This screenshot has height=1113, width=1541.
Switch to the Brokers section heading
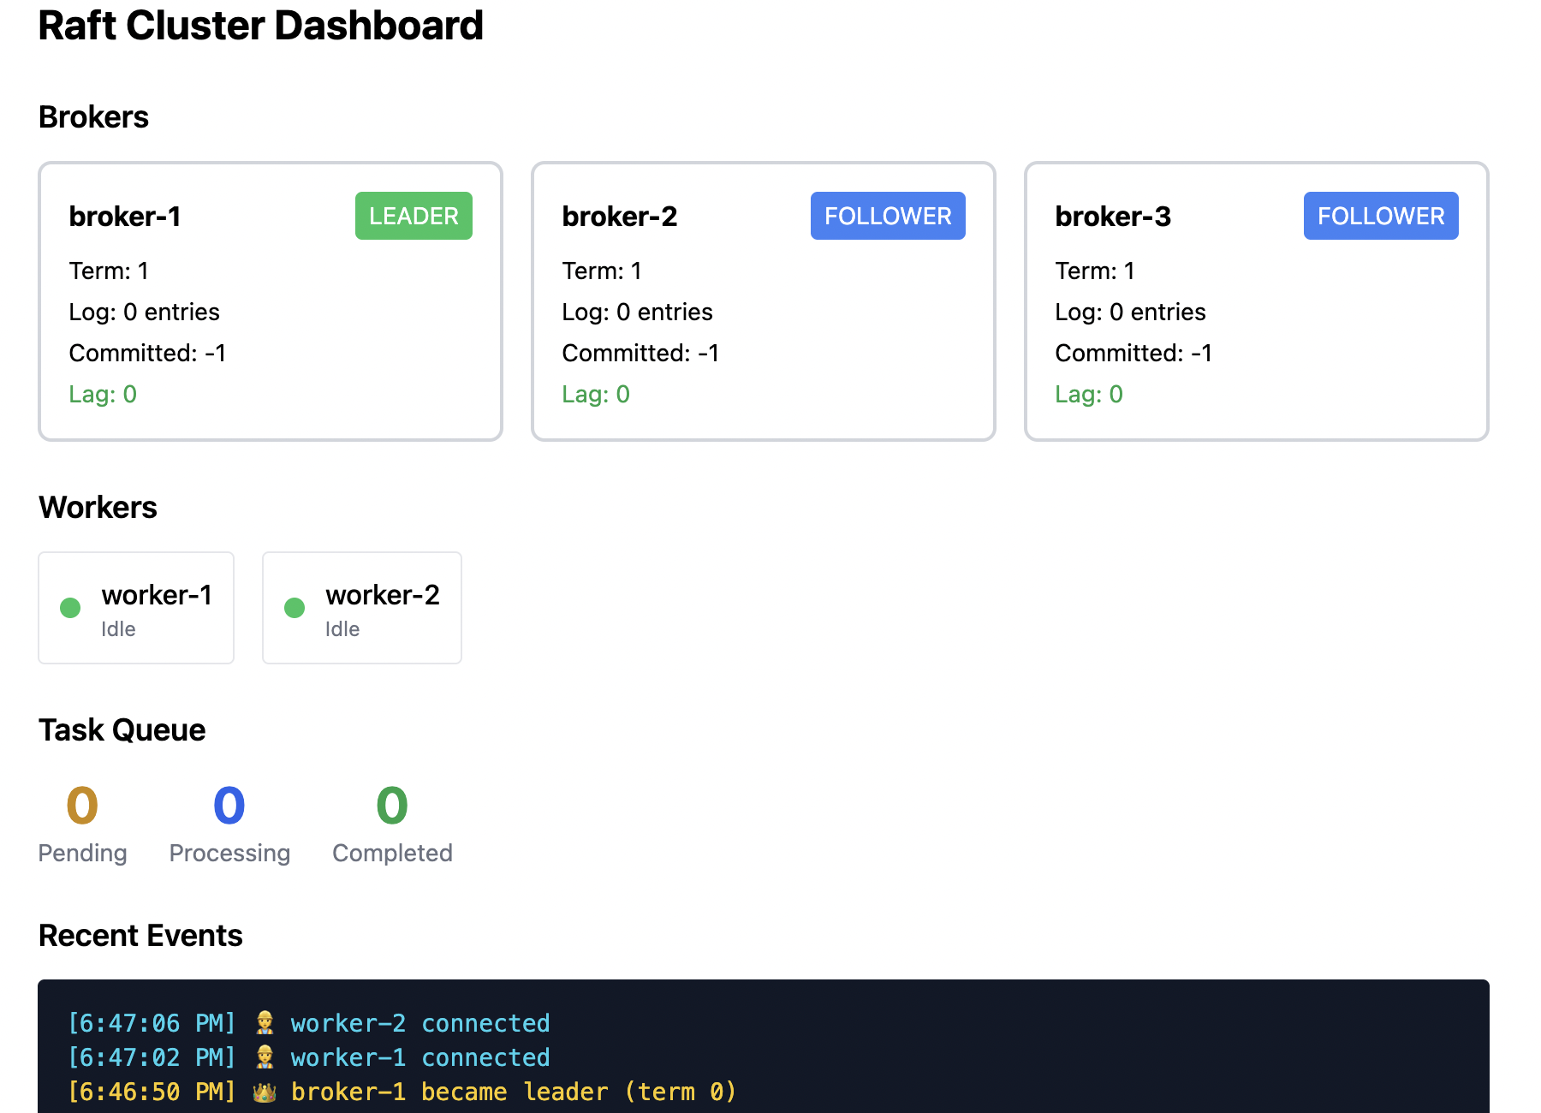[x=93, y=116]
